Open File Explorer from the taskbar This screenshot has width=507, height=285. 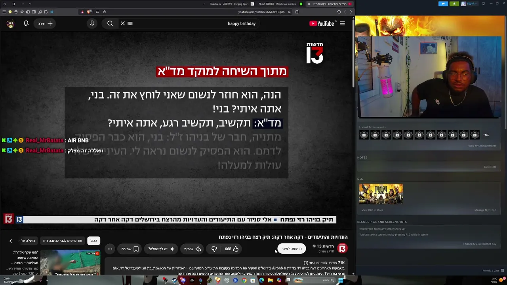270,280
